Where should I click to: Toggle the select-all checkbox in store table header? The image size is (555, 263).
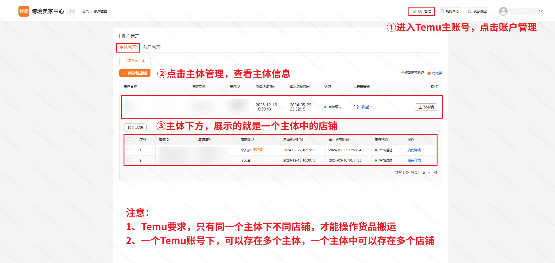[x=129, y=139]
